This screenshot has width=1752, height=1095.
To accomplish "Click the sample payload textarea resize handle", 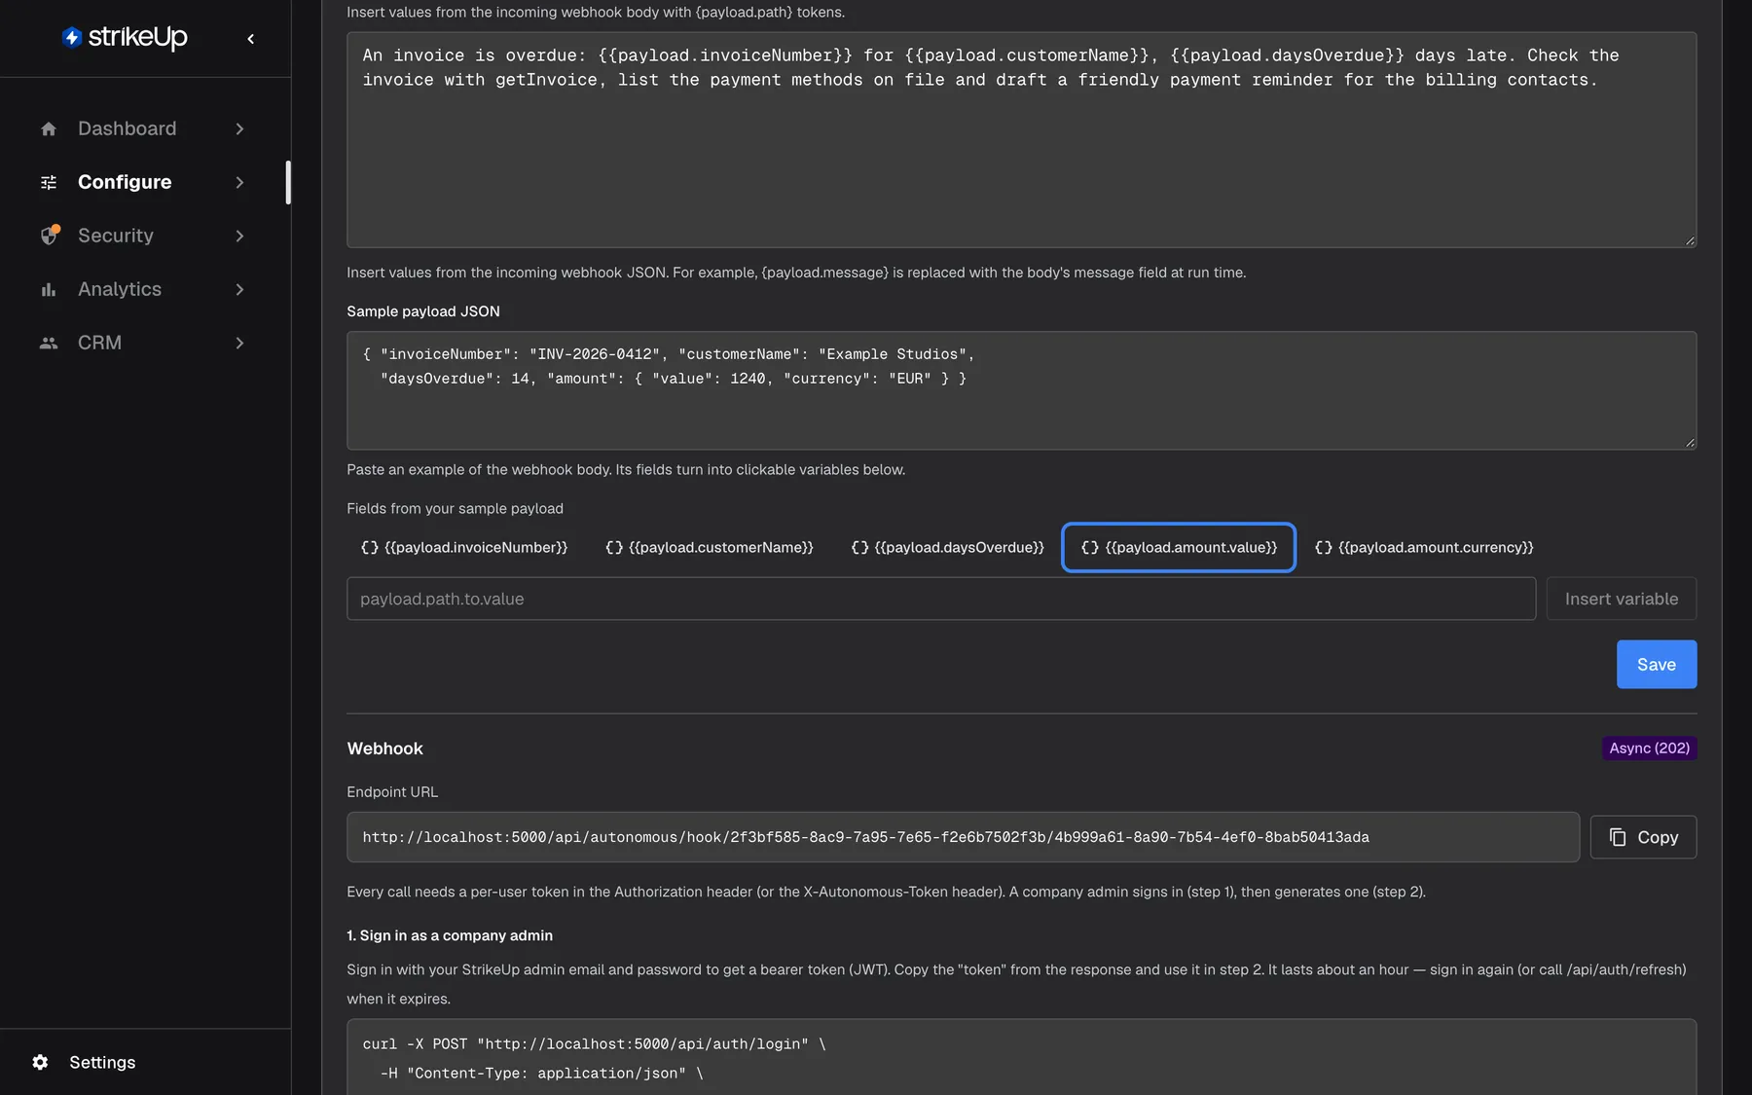I will [x=1690, y=443].
